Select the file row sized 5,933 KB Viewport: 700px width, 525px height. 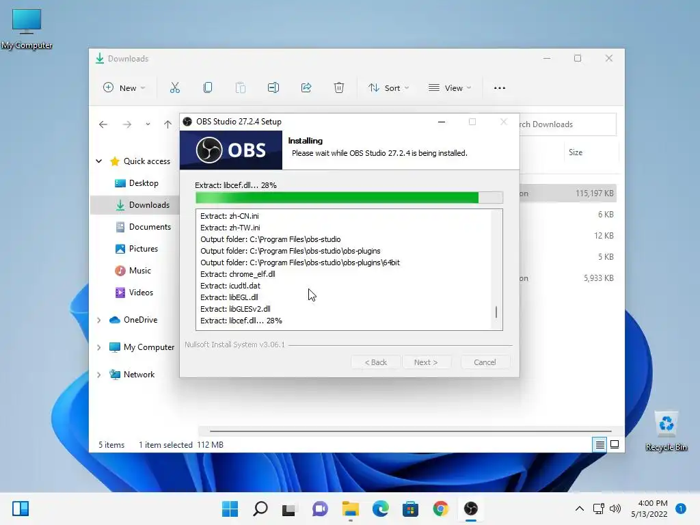[x=567, y=278]
